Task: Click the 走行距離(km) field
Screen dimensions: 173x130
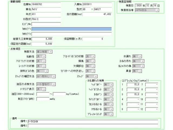Action: (x=97, y=14)
